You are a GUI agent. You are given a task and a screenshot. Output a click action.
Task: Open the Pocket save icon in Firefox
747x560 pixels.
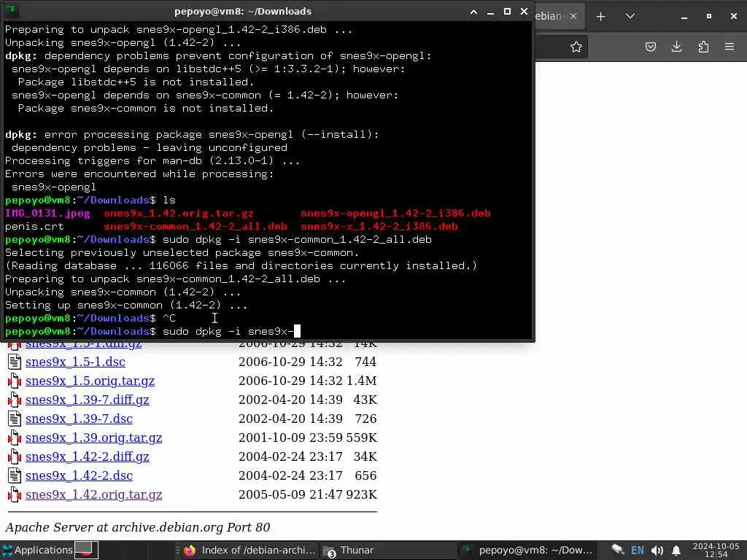[x=650, y=47]
